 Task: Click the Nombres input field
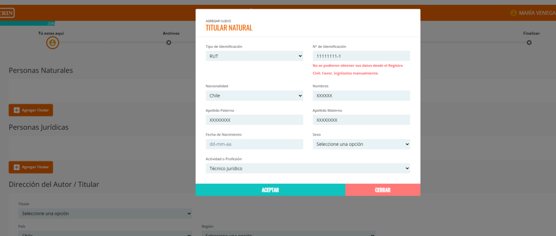coord(361,96)
